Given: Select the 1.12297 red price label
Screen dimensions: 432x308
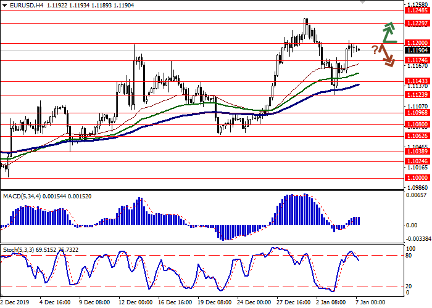Looking at the screenshot, I should click(417, 23).
